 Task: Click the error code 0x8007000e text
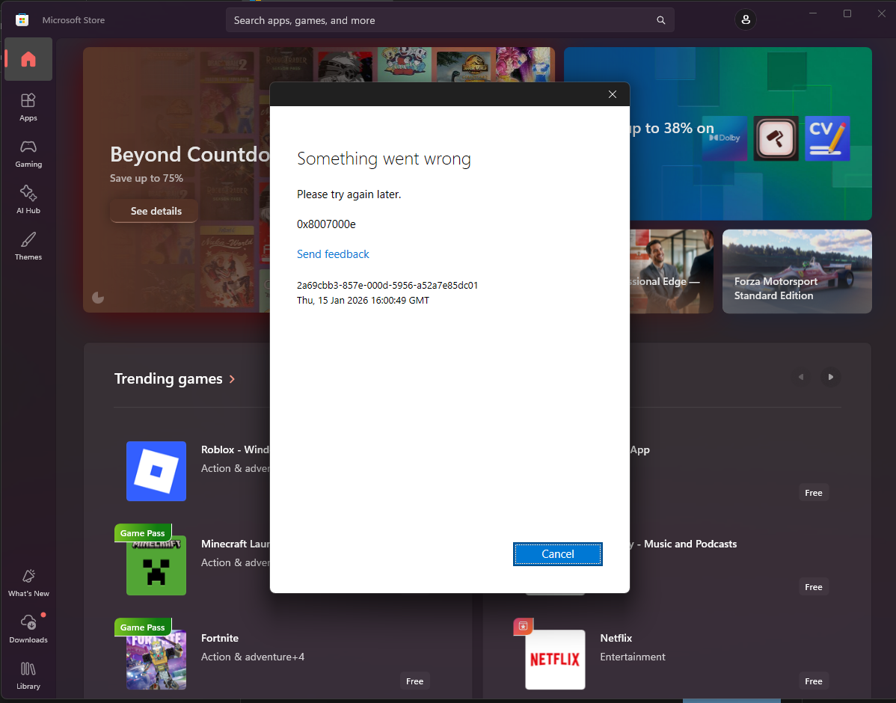pos(326,224)
